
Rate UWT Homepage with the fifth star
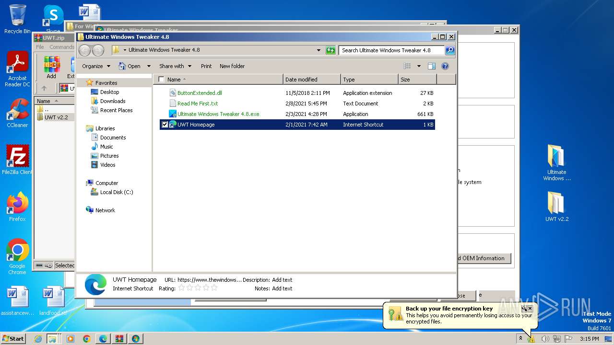(x=214, y=288)
